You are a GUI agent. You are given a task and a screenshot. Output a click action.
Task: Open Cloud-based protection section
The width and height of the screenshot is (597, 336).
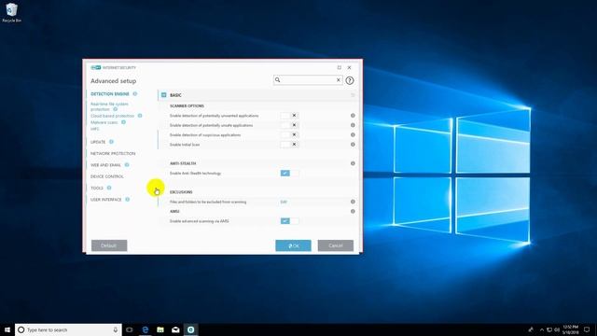point(112,116)
